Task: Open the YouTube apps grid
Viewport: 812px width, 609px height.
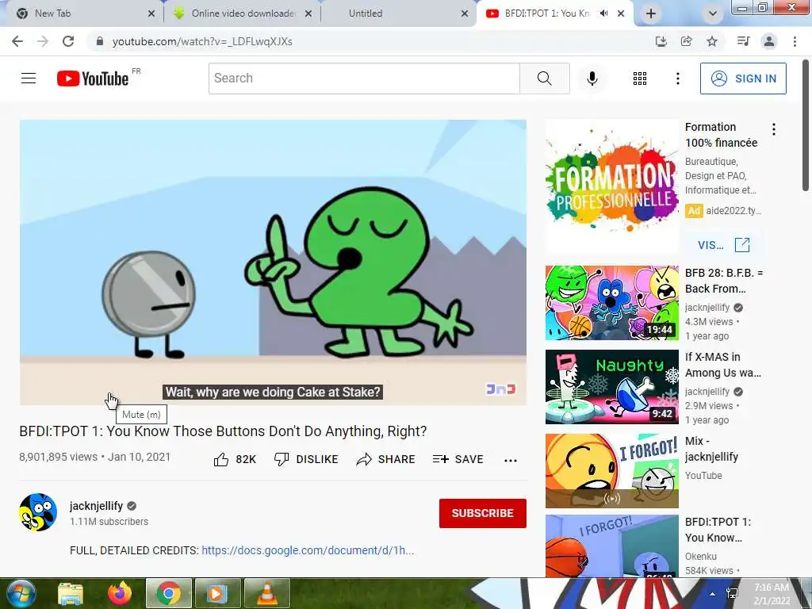Action: (640, 79)
